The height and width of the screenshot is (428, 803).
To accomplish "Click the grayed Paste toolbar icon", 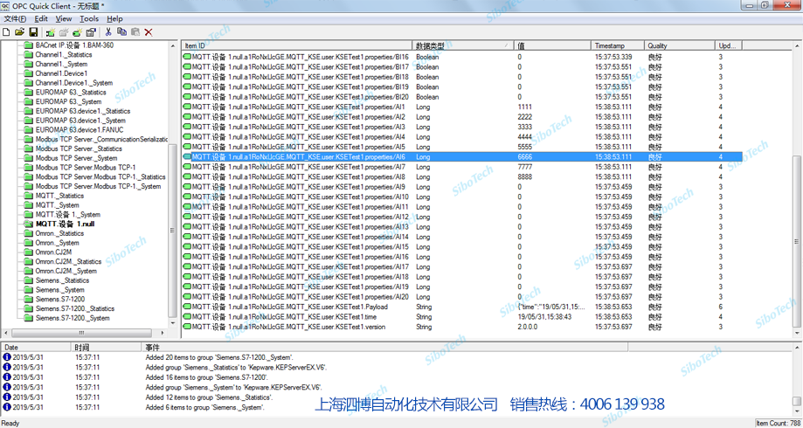I will [135, 32].
